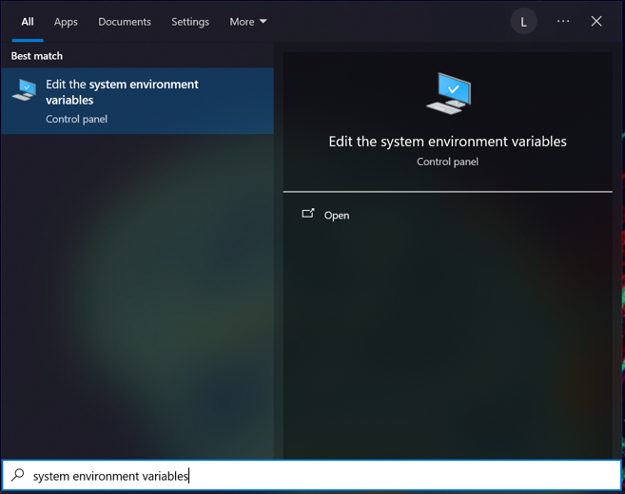This screenshot has width=625, height=494.
Task: Open the Apps search tab
Action: point(66,22)
